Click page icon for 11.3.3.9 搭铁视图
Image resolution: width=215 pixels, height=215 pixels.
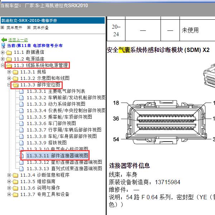(21, 143)
